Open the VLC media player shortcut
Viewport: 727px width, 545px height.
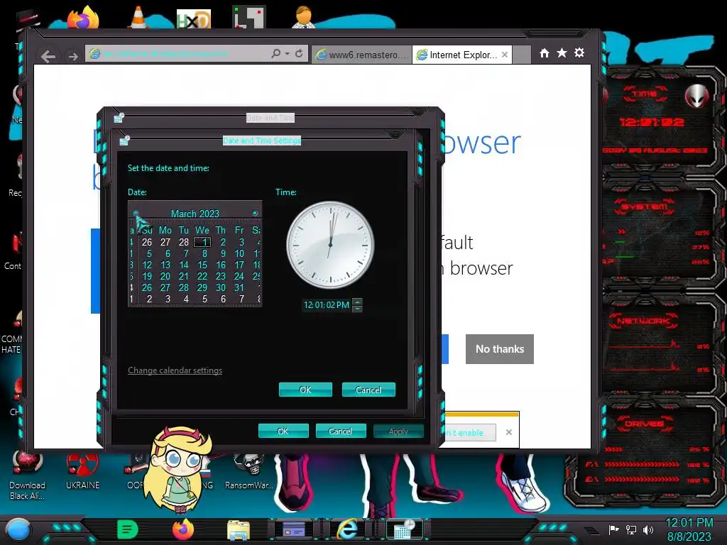(138, 18)
